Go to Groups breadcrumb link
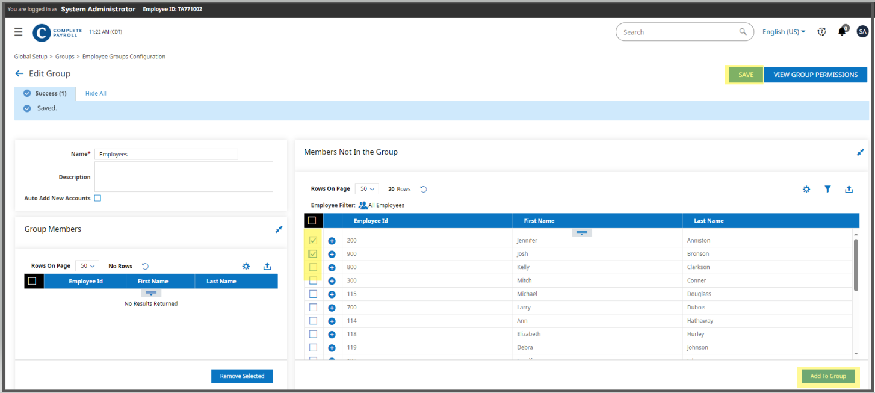Screen dimensions: 875x393 point(65,57)
